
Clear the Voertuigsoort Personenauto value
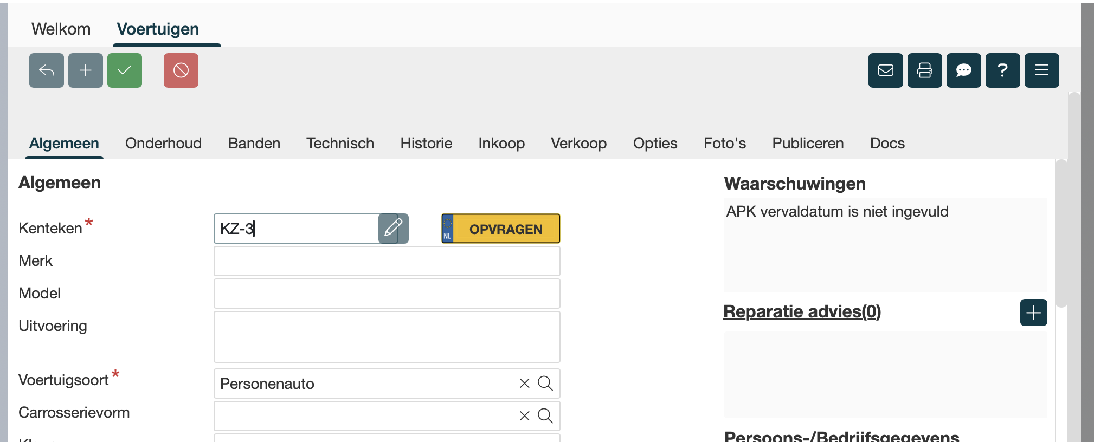524,383
